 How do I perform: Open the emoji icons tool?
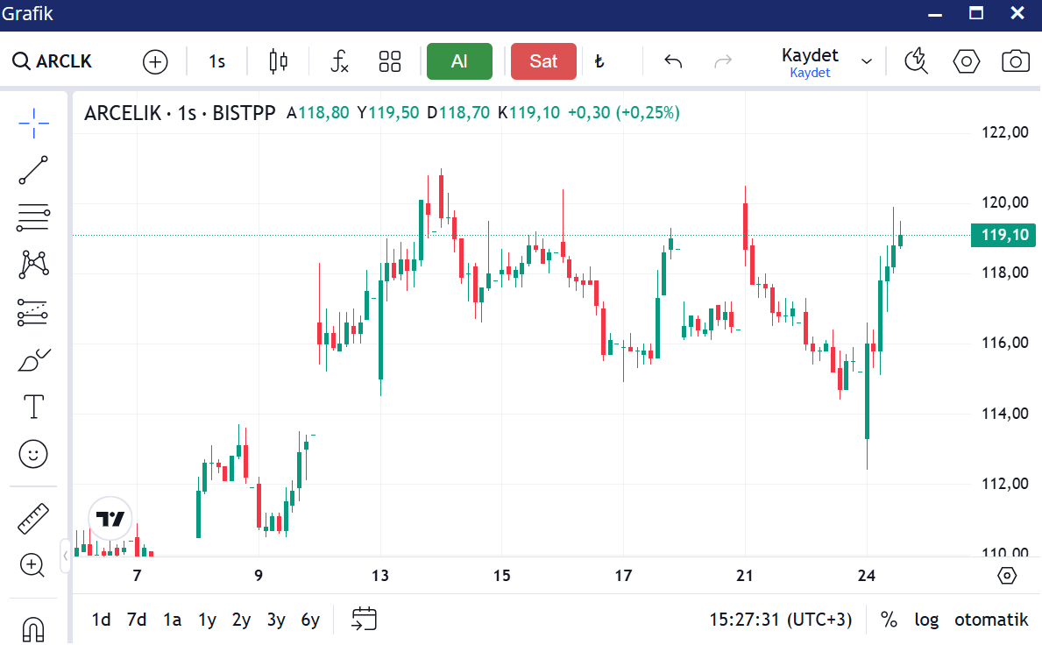(x=33, y=454)
